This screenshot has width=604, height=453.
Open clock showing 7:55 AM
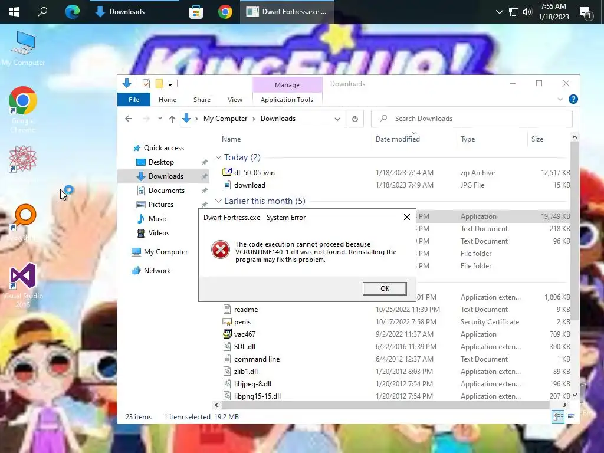[553, 12]
